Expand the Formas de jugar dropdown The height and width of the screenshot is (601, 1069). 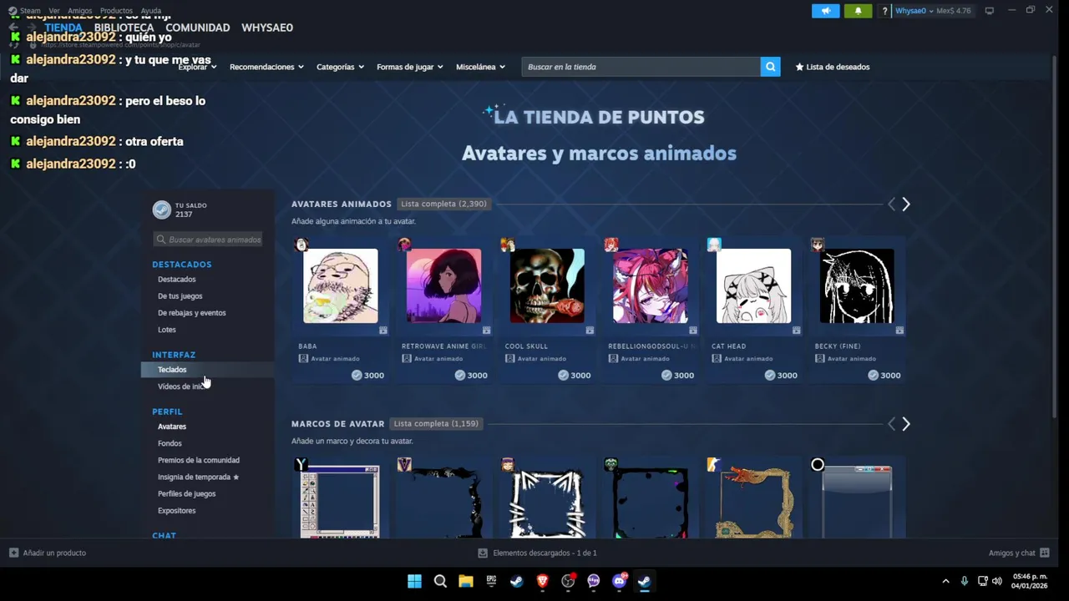click(410, 67)
